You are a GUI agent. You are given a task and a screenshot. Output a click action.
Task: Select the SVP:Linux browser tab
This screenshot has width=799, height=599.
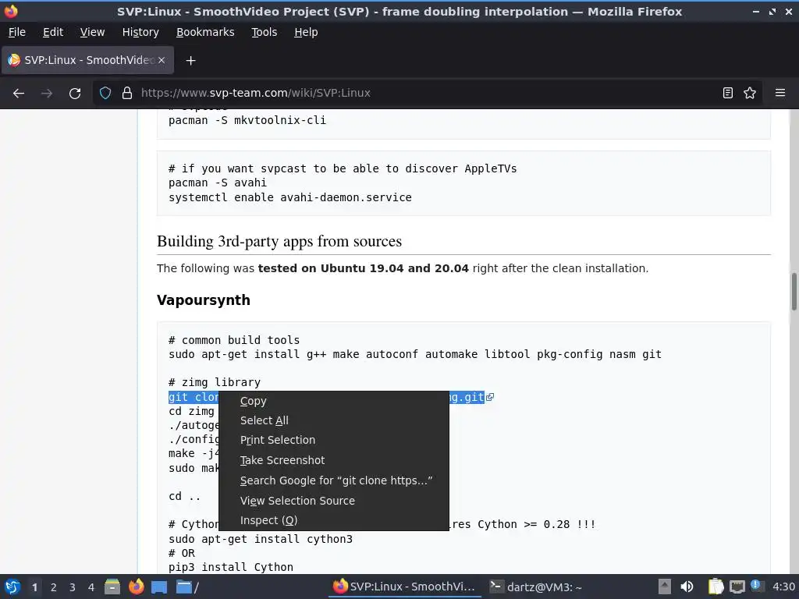[x=87, y=60]
